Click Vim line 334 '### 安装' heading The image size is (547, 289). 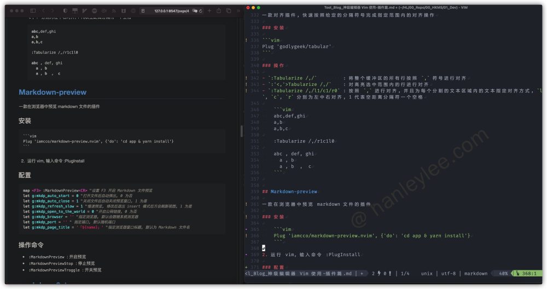tap(273, 27)
